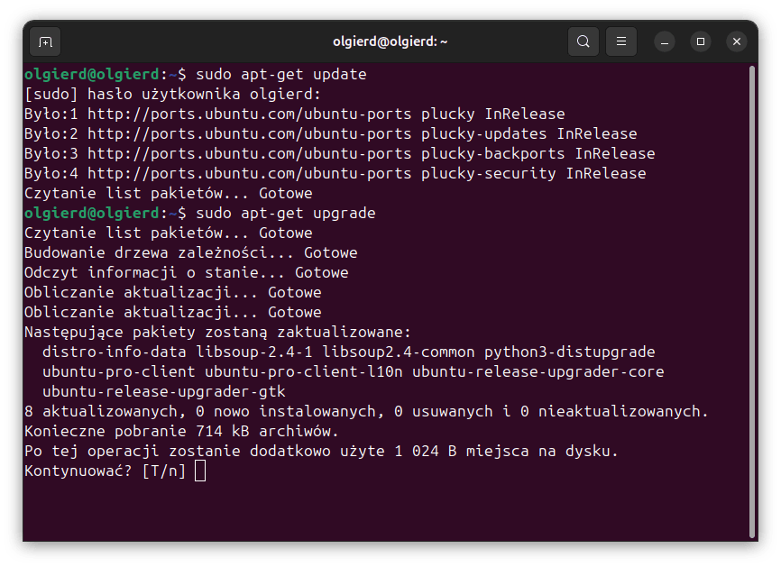Click the olgierd@olgierd window title

390,41
